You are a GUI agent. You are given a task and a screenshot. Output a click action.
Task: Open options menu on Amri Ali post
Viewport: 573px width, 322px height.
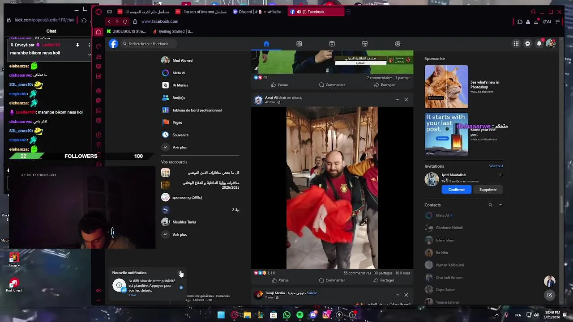[x=397, y=100]
